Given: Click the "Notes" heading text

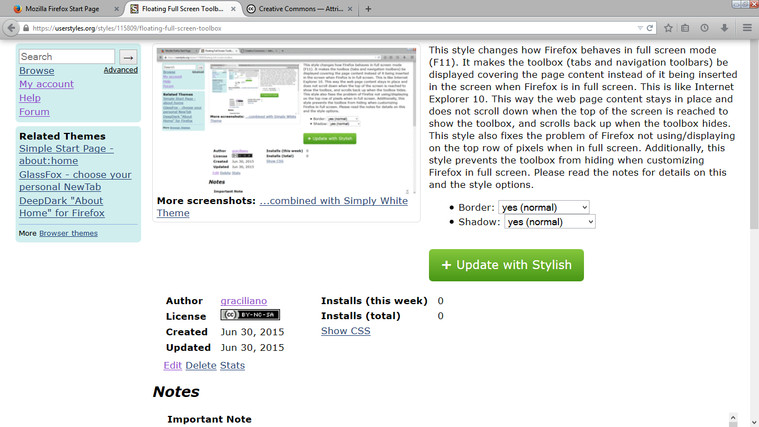Looking at the screenshot, I should [176, 392].
